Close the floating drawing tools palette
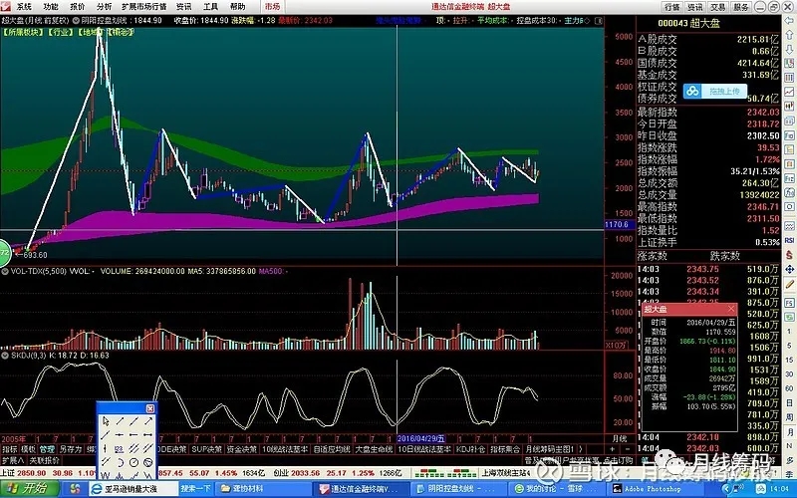The height and width of the screenshot is (498, 797). (149, 408)
